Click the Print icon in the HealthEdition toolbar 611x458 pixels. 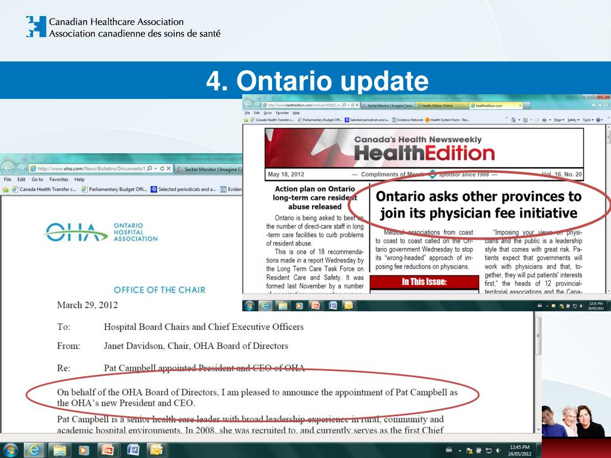[x=544, y=120]
